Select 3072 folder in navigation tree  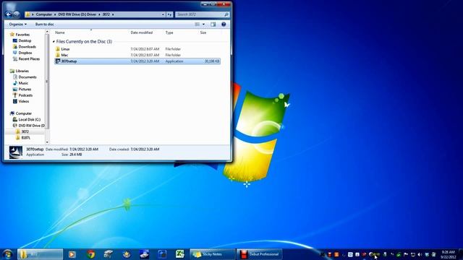(x=25, y=131)
